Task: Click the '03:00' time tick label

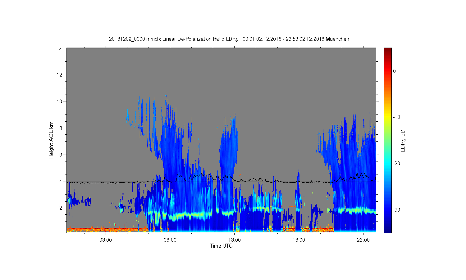Action: 106,240
